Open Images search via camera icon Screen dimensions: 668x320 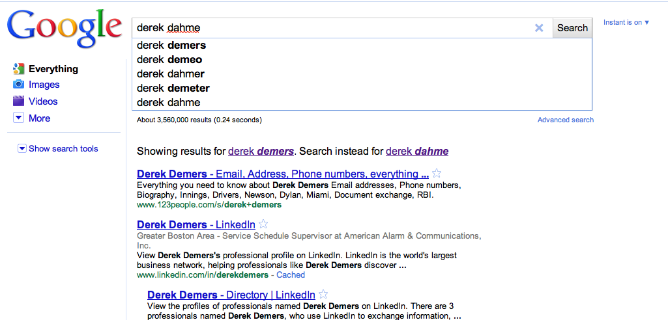click(19, 85)
